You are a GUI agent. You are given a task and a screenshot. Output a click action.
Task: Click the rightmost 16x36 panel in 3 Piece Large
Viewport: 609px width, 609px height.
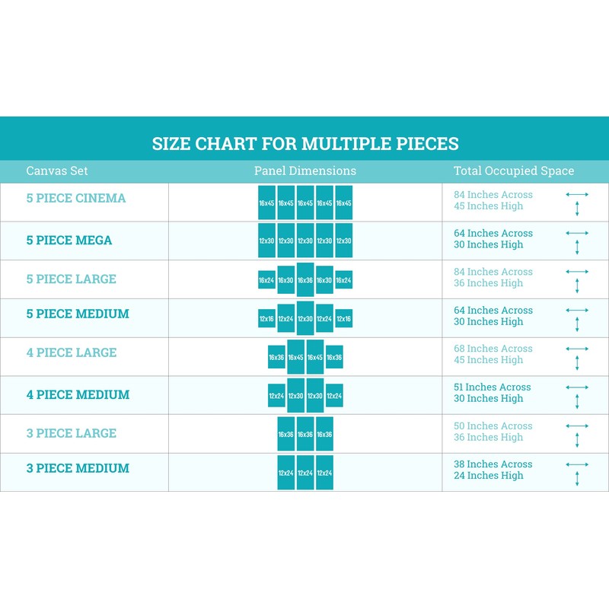click(324, 434)
